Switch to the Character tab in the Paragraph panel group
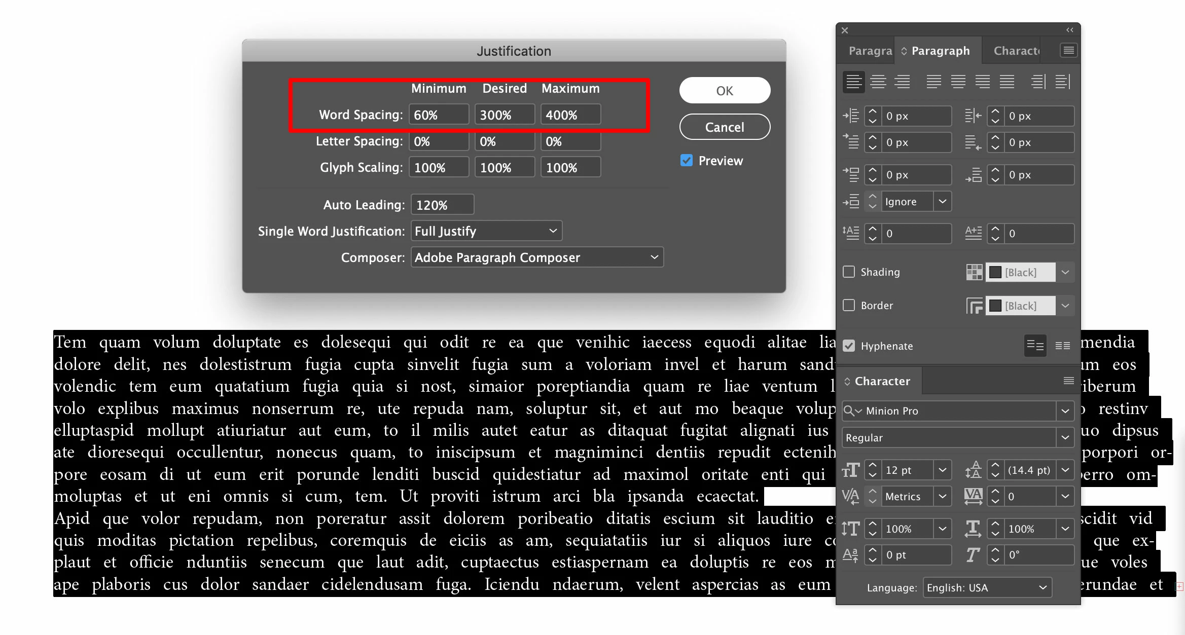1185x635 pixels. pos(1016,51)
